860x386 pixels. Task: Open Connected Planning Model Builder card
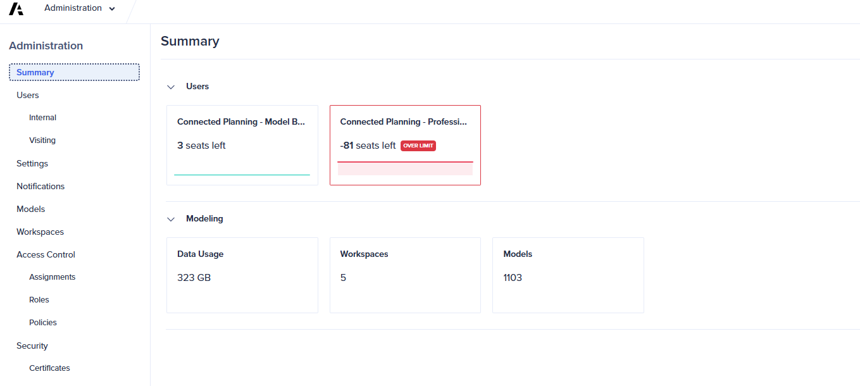pos(242,145)
